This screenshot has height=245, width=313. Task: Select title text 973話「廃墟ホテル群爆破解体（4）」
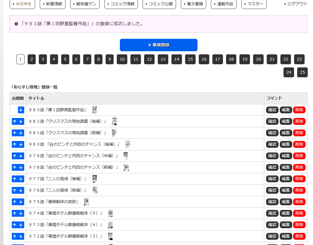66,225
